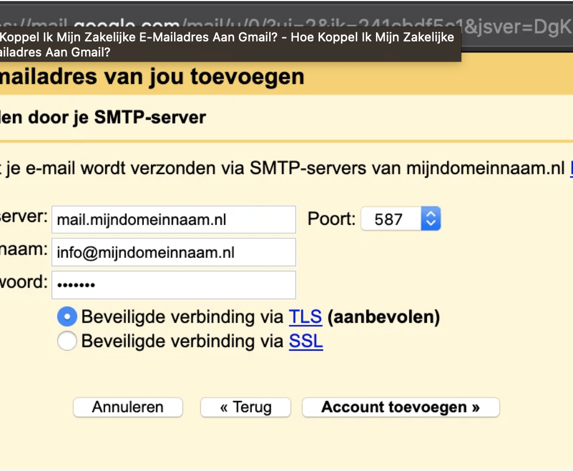Select secure connection via TLS radio button

point(67,317)
